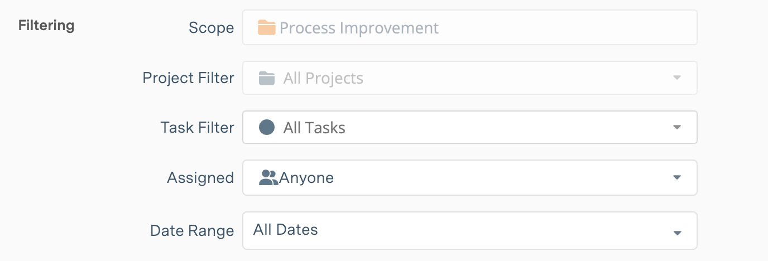Click the Task Filter label

point(197,128)
